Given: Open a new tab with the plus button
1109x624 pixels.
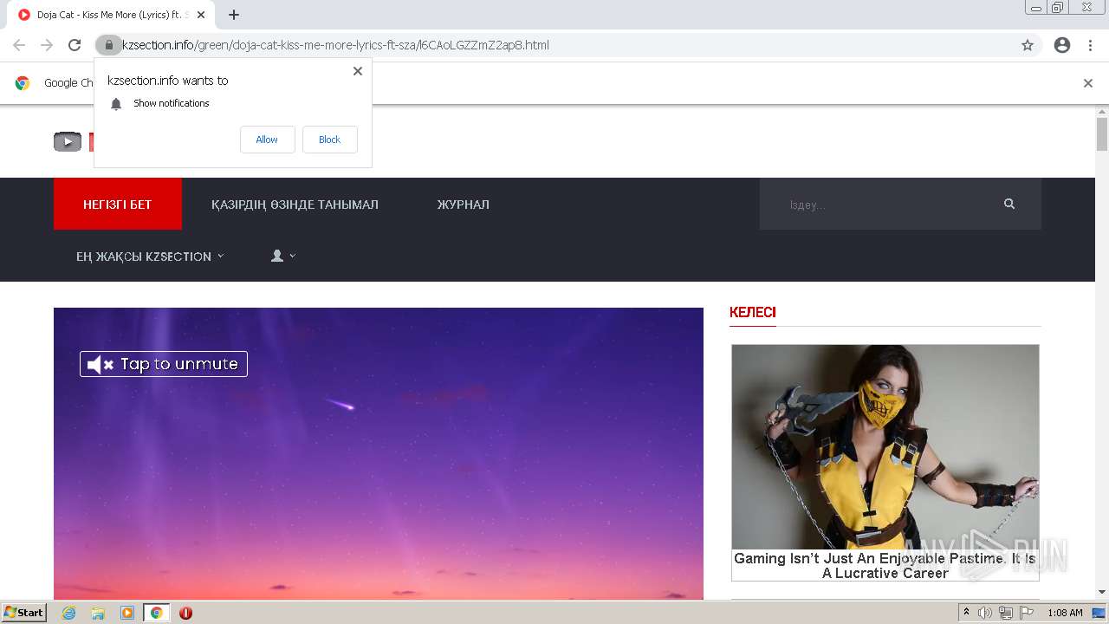Looking at the screenshot, I should pyautogui.click(x=233, y=15).
